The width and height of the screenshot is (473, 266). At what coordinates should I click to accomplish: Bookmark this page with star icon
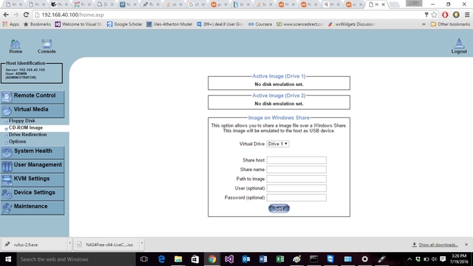[434, 15]
